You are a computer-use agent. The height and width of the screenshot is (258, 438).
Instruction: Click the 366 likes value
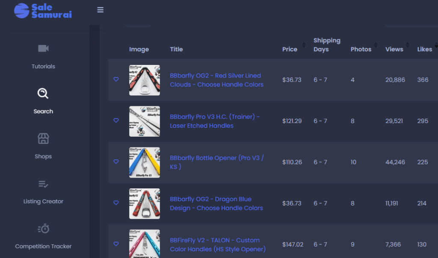pyautogui.click(x=423, y=80)
